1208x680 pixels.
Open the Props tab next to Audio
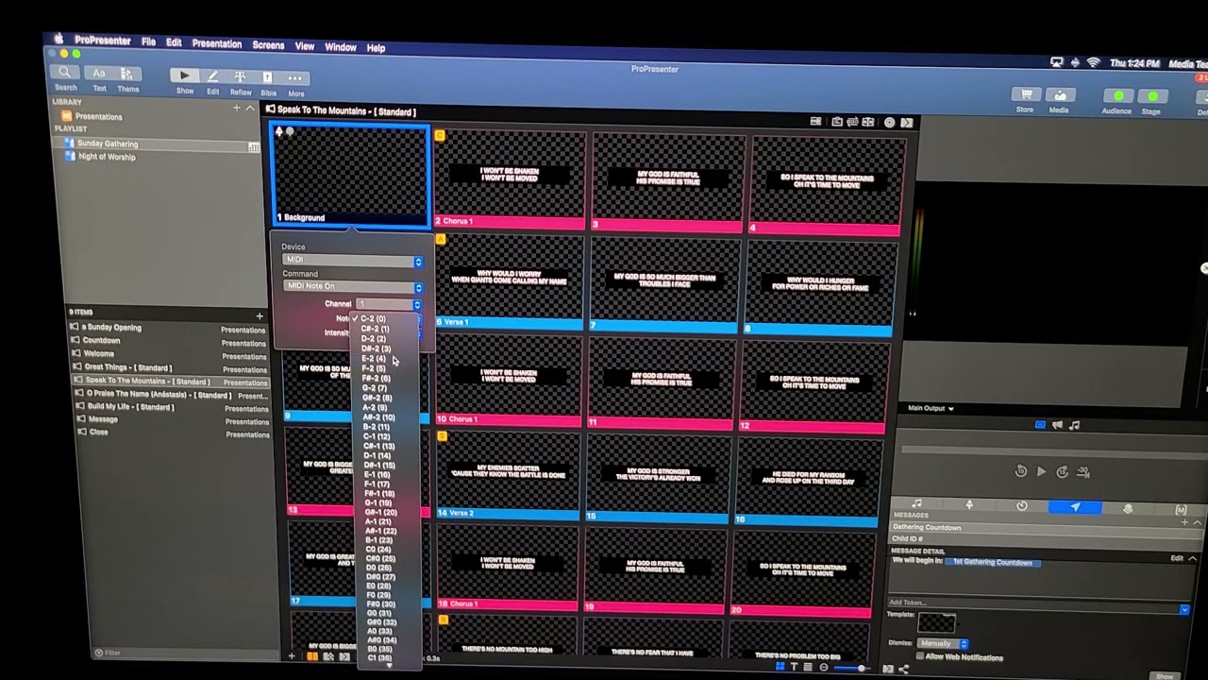coord(969,506)
